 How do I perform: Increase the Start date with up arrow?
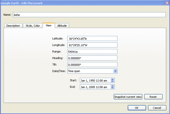(x=112, y=79)
